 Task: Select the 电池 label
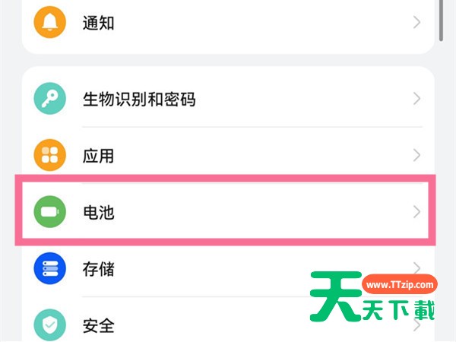coord(99,212)
